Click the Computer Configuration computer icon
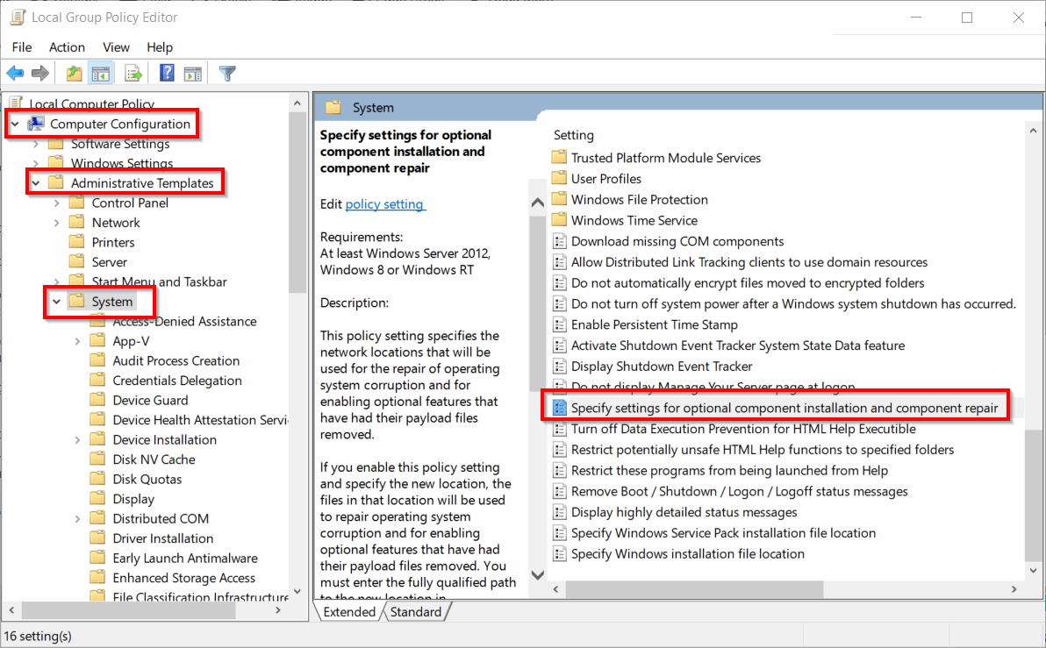 [35, 124]
